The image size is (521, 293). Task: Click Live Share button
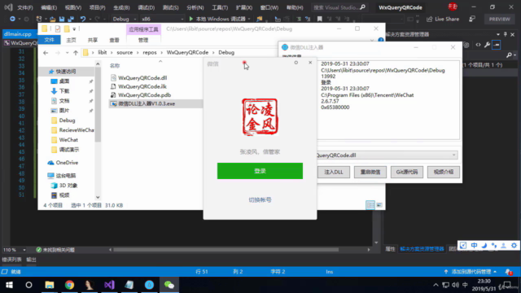click(x=443, y=19)
